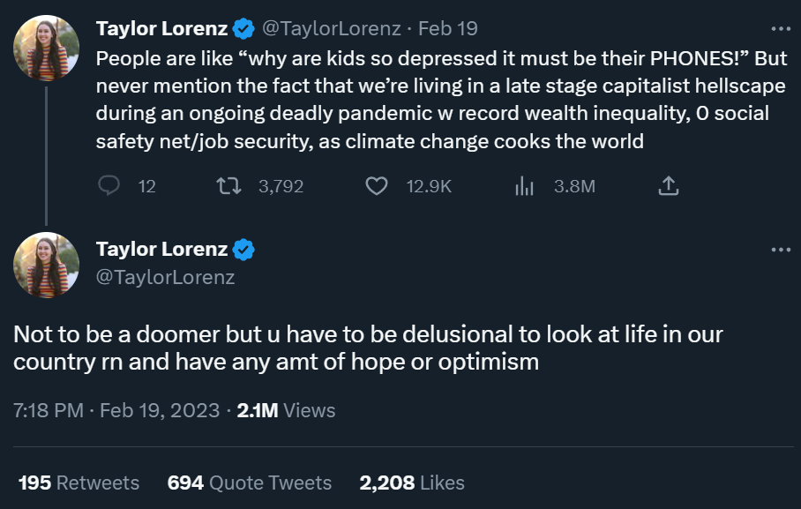
Task: Share the first tweet via share icon
Action: [668, 186]
